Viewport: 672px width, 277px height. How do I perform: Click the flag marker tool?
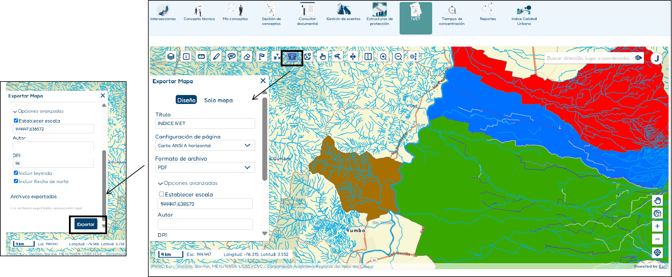(262, 56)
